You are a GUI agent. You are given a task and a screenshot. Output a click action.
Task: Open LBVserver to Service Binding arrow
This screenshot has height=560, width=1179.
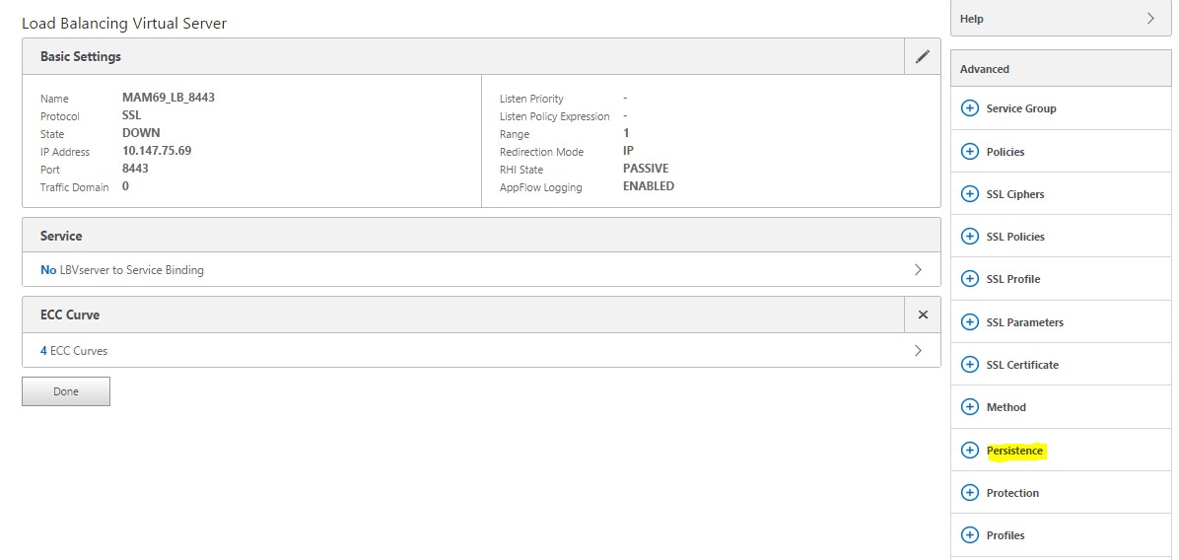(918, 269)
